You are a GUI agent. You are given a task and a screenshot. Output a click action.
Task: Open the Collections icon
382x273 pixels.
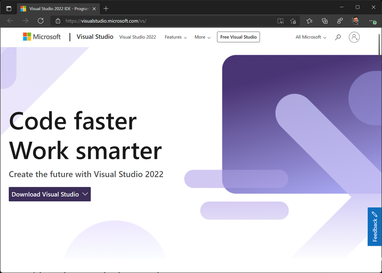click(x=325, y=21)
